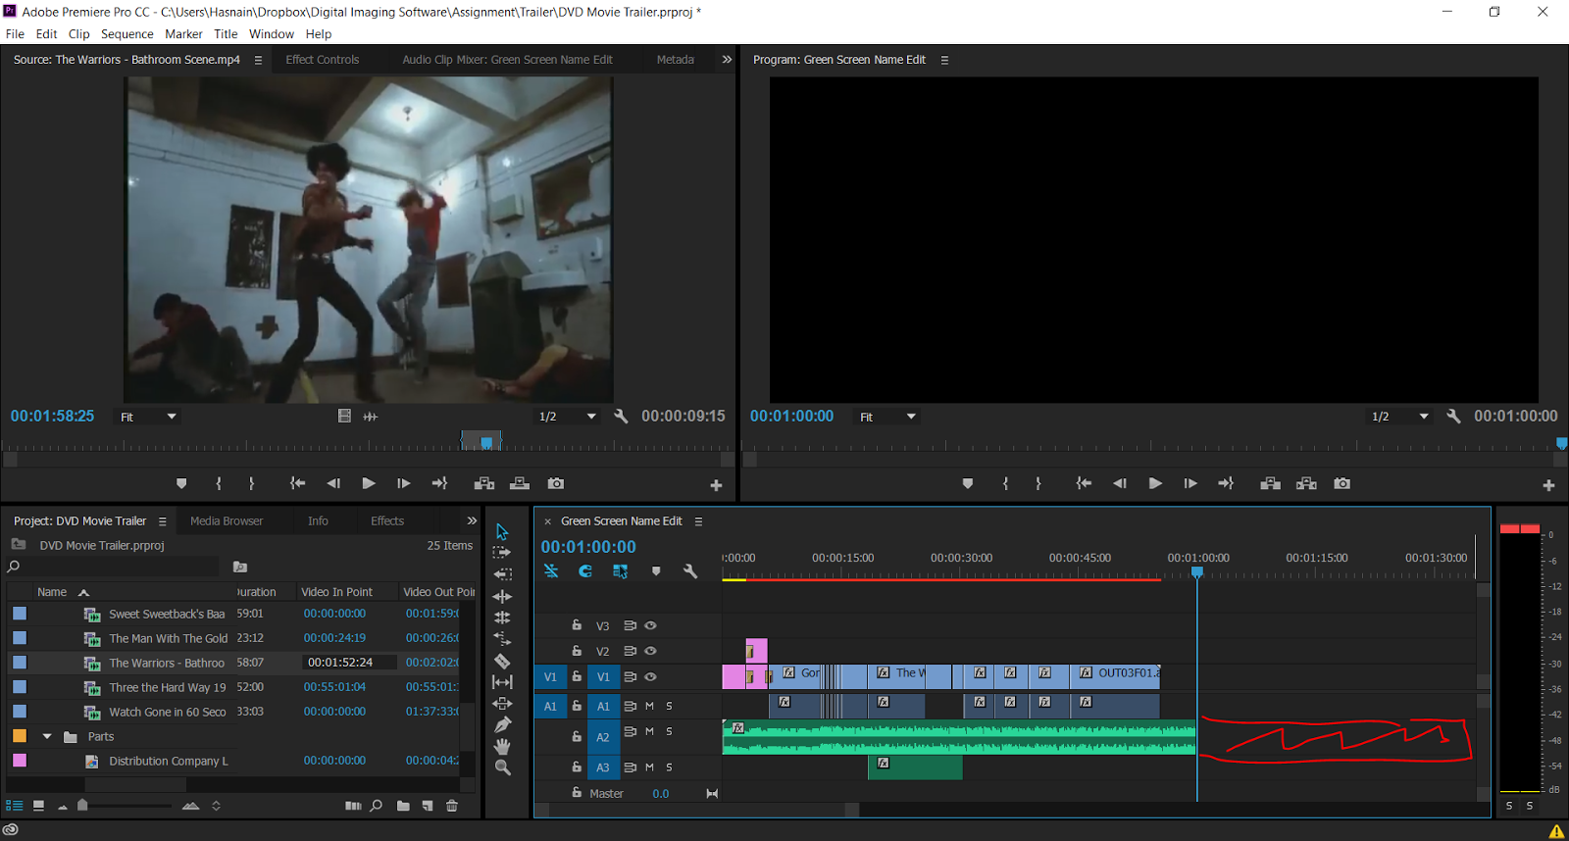This screenshot has width=1569, height=841.
Task: Toggle the A2 track lock
Action: tap(577, 736)
